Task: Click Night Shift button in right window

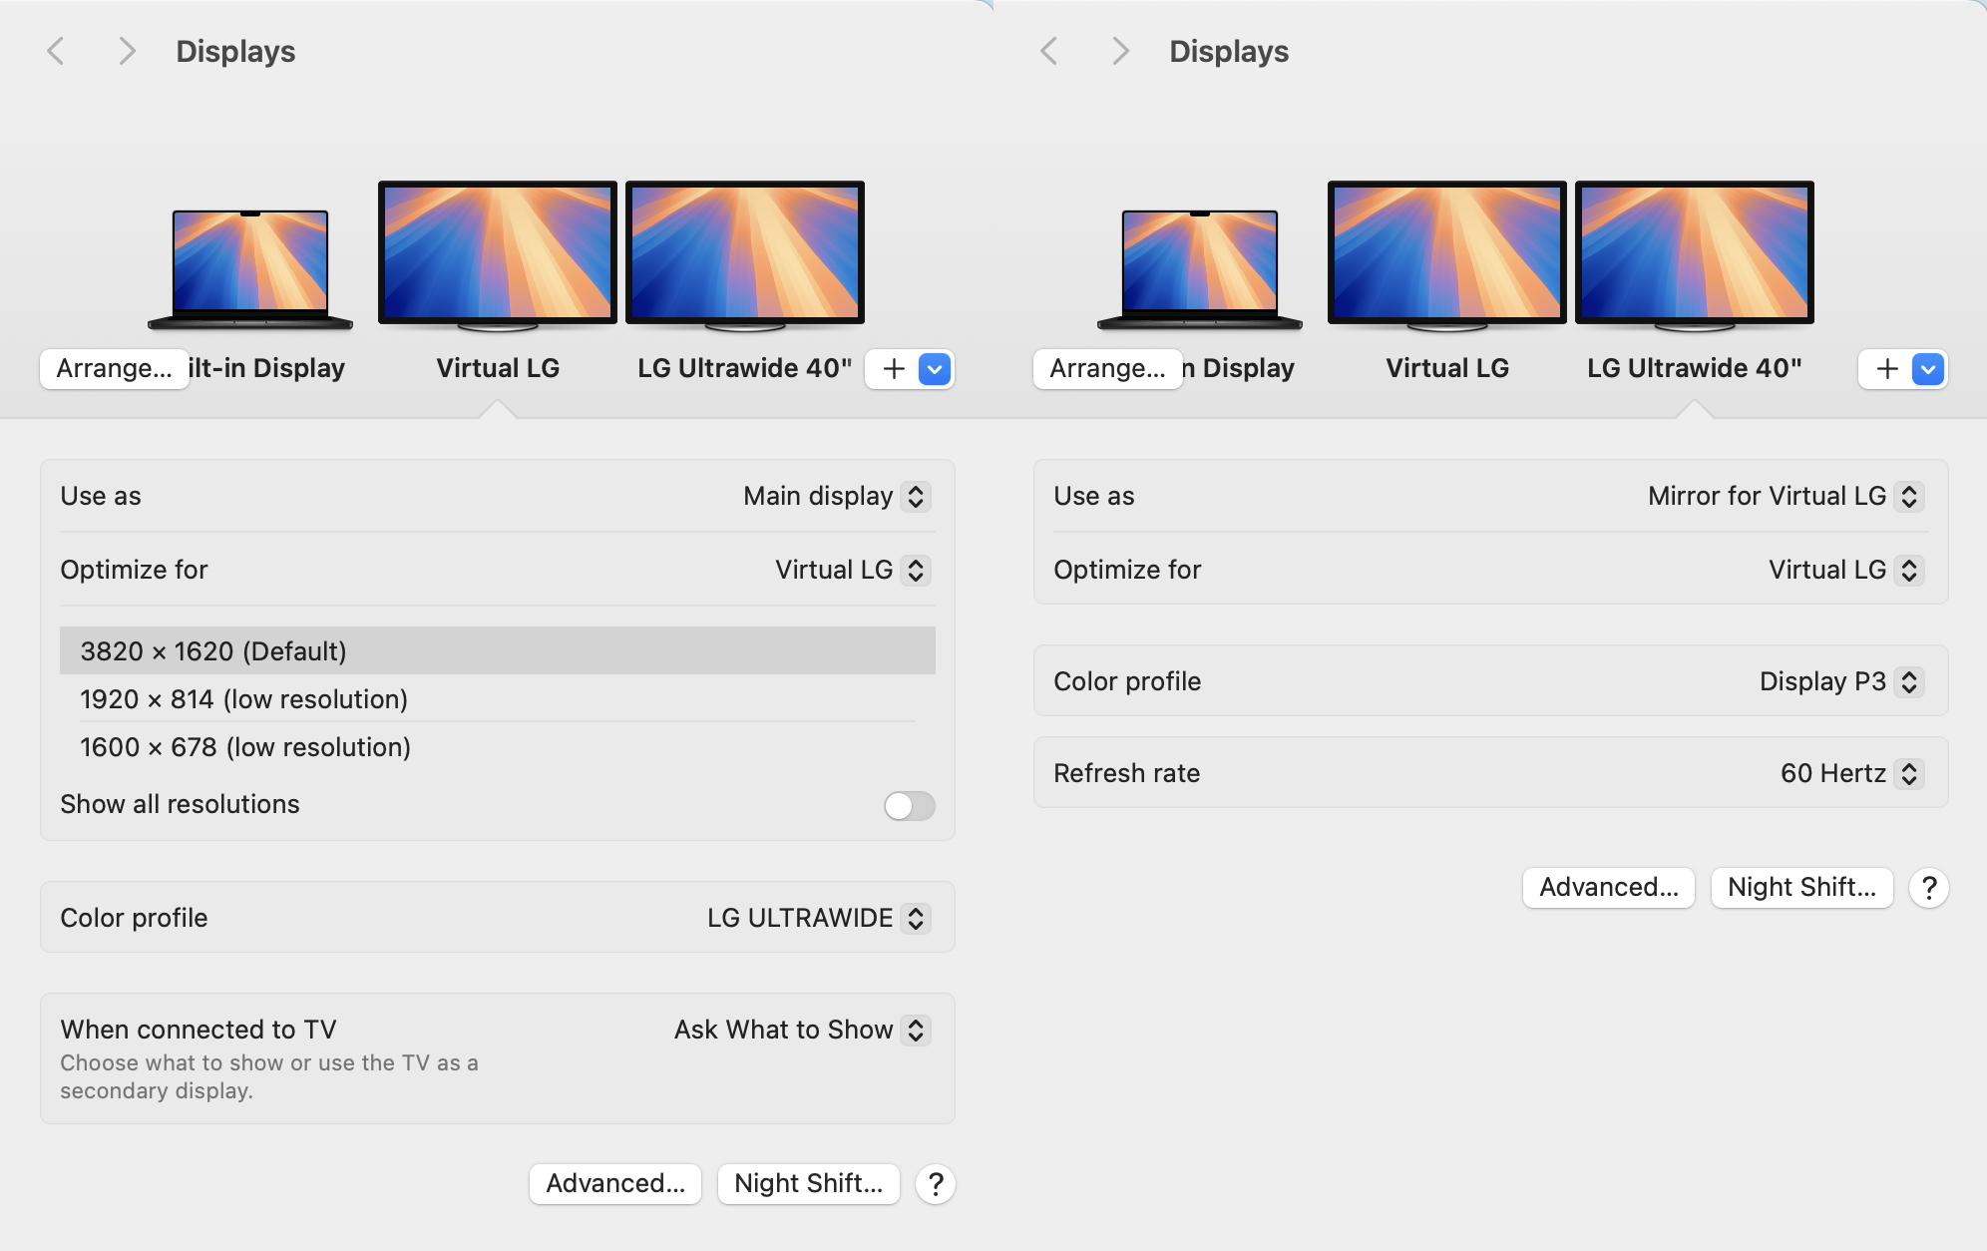Action: tap(1801, 888)
